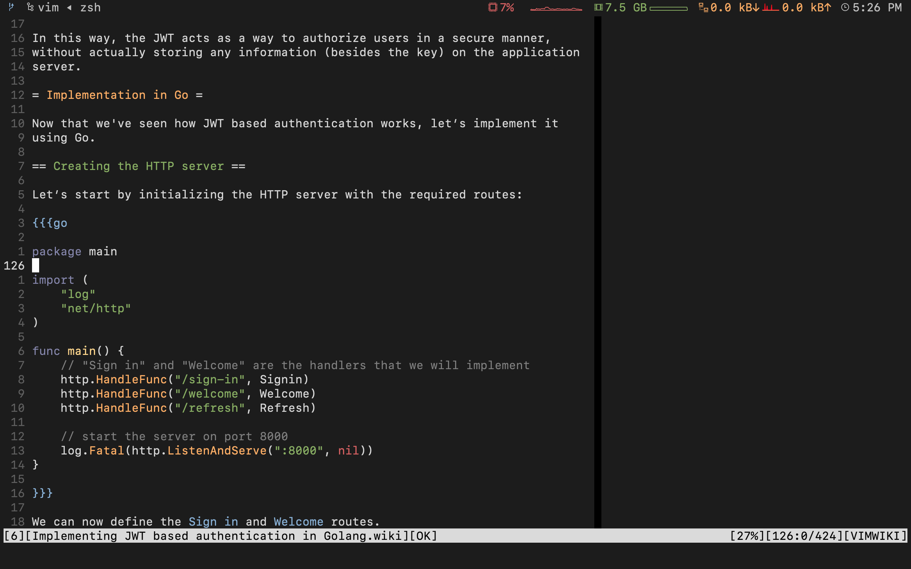Screen dimensions: 911x569
Task: Click the memory RAM icon beside 7.5 GB
Action: (x=598, y=7)
